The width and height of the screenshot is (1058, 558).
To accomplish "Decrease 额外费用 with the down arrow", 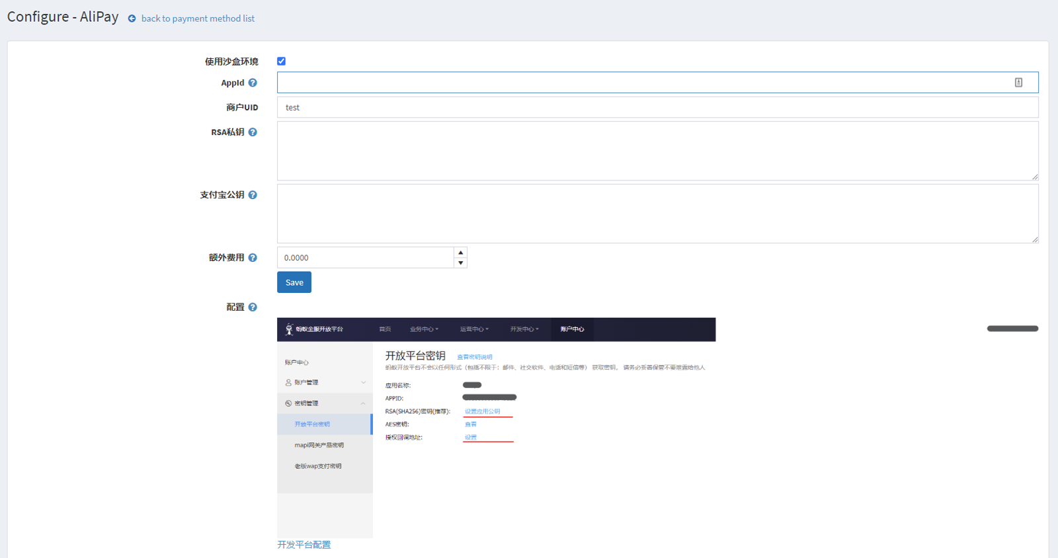I will (461, 263).
